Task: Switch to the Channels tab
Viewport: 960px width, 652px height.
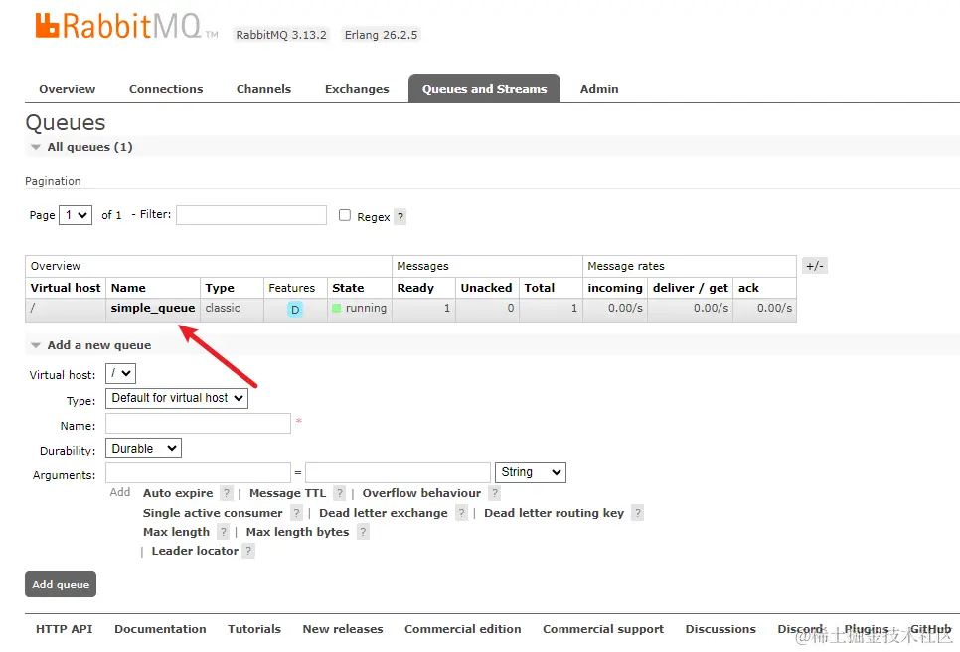Action: (264, 89)
